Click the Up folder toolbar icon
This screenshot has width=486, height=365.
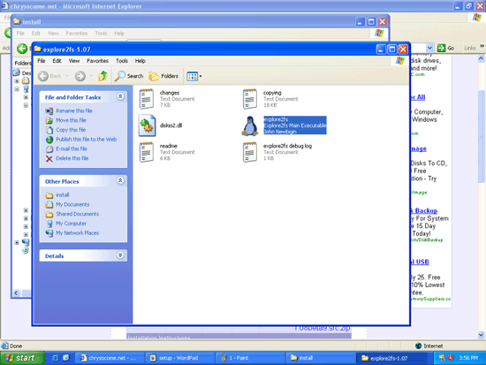tap(103, 76)
